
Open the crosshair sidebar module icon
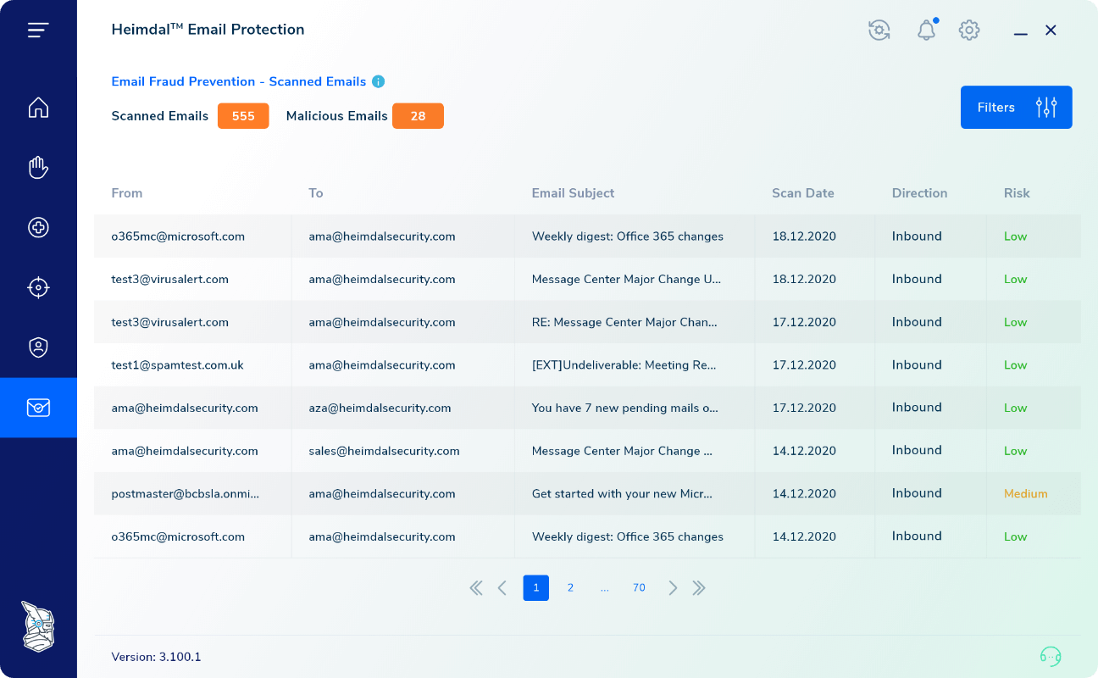coord(38,287)
